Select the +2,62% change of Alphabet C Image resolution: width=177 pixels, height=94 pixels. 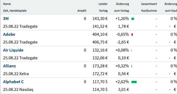coord(122,82)
